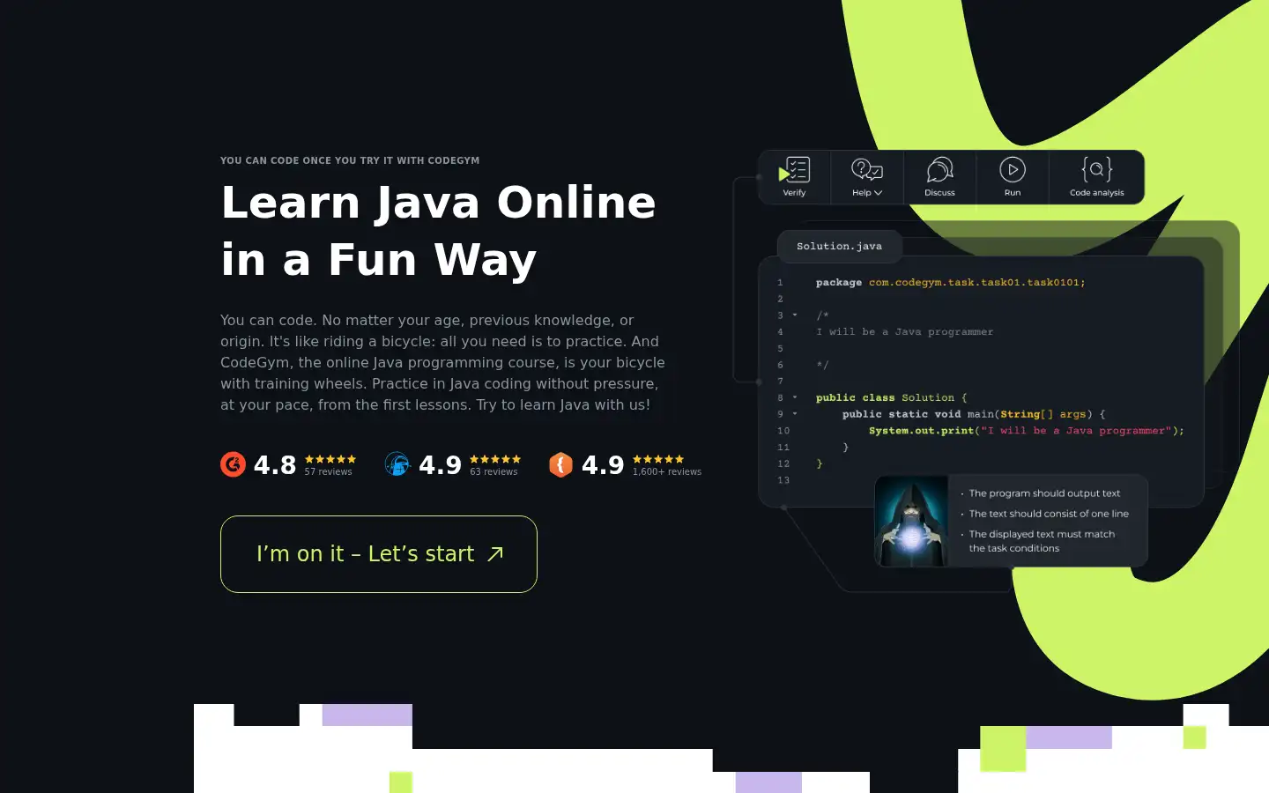1269x793 pixels.
Task: Open the Code analysis icon
Action: click(x=1097, y=169)
